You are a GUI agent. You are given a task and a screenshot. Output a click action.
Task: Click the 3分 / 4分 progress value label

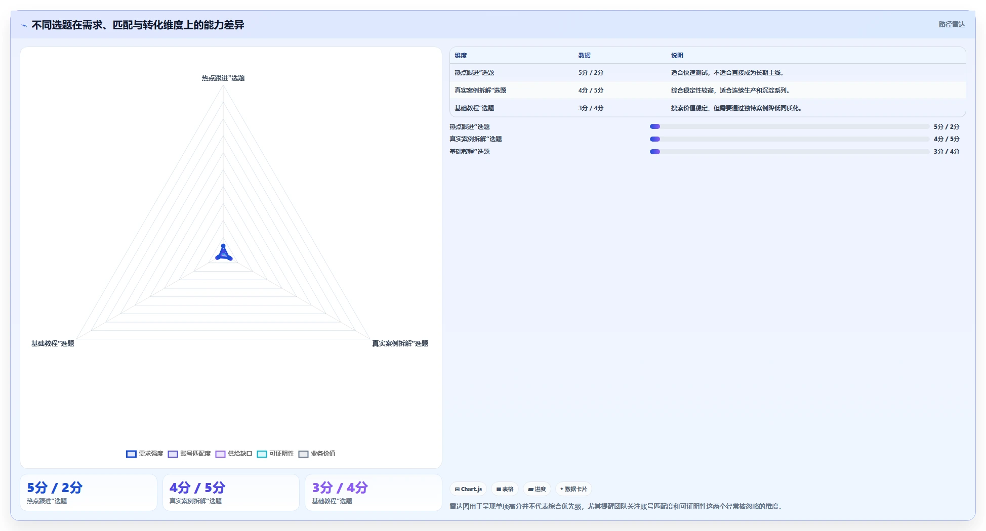tap(947, 152)
